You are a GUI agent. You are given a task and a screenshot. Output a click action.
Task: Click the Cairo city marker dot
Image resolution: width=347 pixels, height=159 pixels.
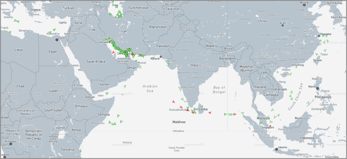click(x=57, y=40)
